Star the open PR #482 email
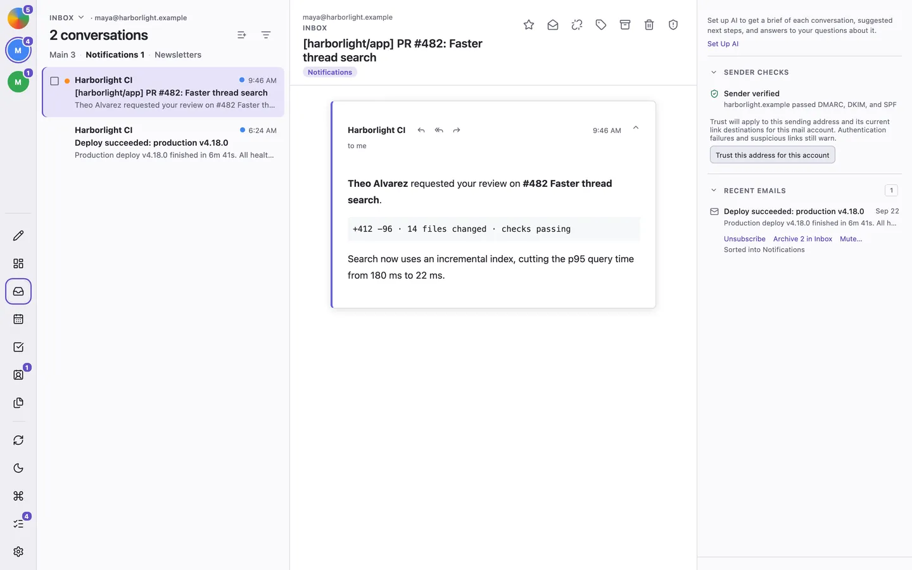Viewport: 912px width, 570px height. tap(529, 25)
